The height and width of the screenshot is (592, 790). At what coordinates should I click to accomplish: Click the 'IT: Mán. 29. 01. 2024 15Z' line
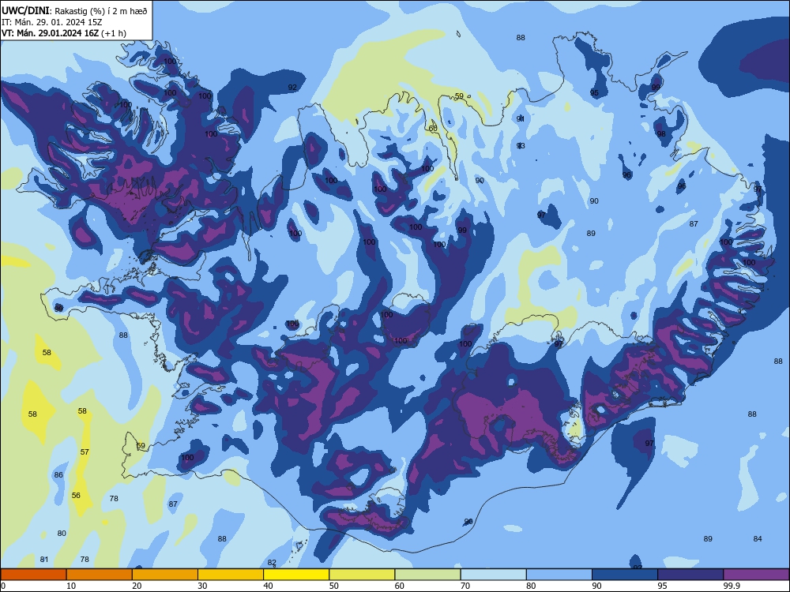(52, 22)
